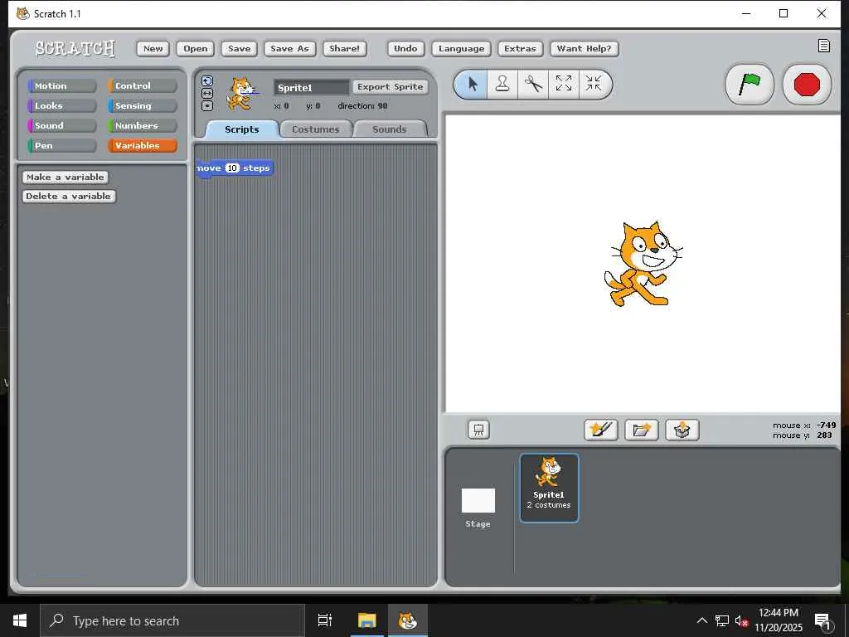Open the project notes icon
This screenshot has width=849, height=637.
tap(823, 46)
